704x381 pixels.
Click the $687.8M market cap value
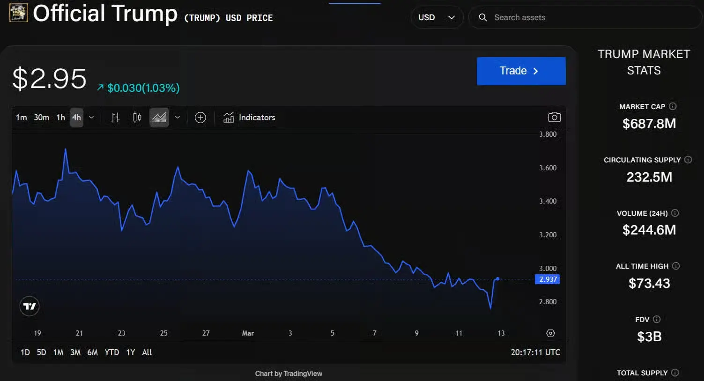[649, 124]
